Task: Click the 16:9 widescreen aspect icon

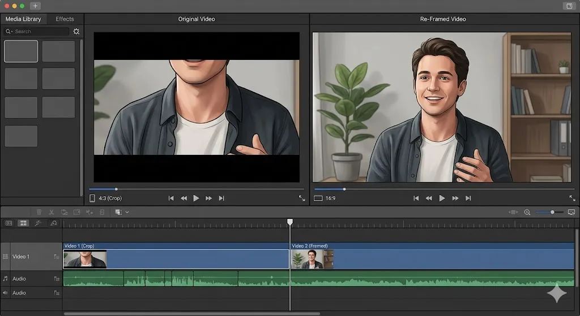Action: pyautogui.click(x=318, y=198)
